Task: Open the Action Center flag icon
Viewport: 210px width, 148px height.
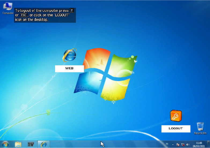Action: click(x=178, y=145)
